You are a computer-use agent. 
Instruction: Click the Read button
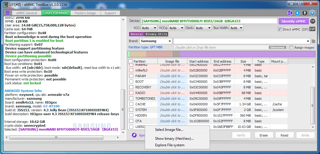click(x=284, y=135)
